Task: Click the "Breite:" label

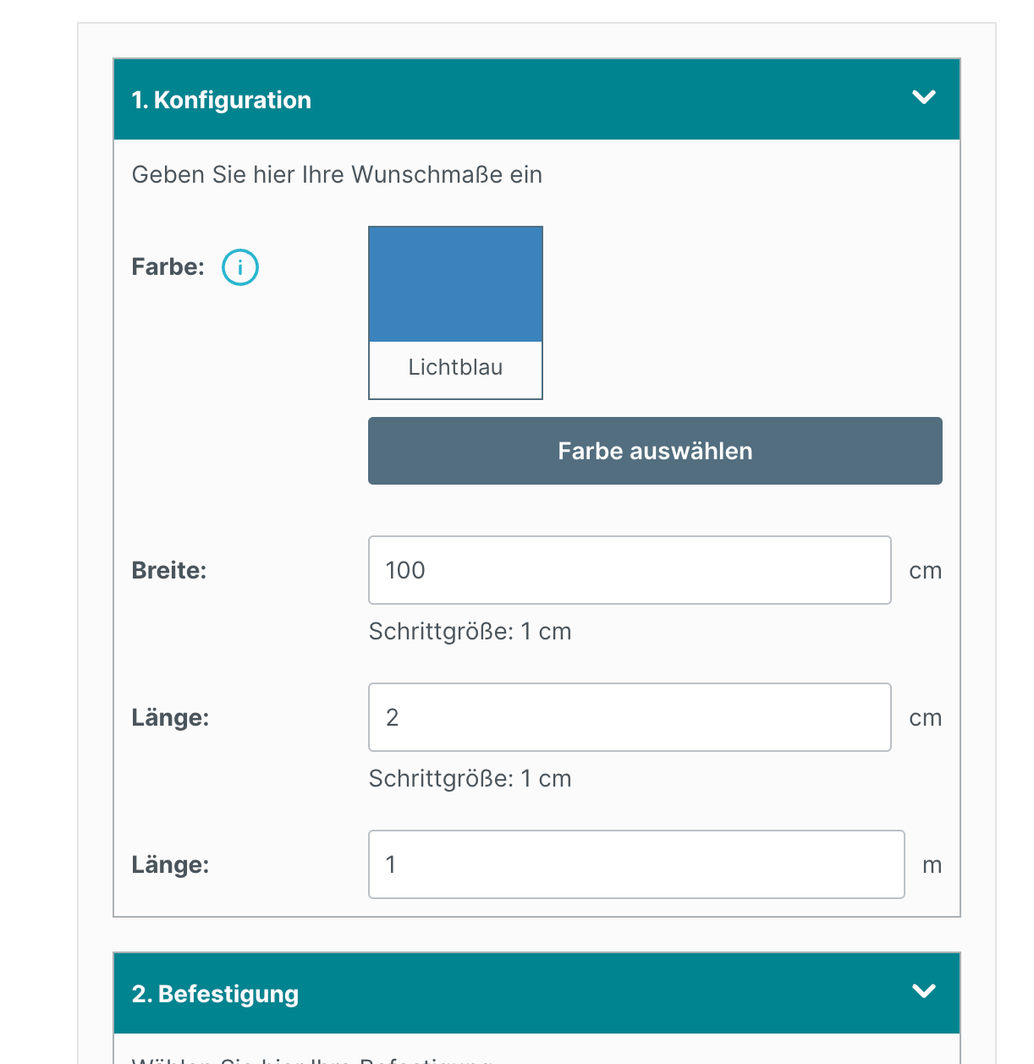Action: [x=169, y=571]
